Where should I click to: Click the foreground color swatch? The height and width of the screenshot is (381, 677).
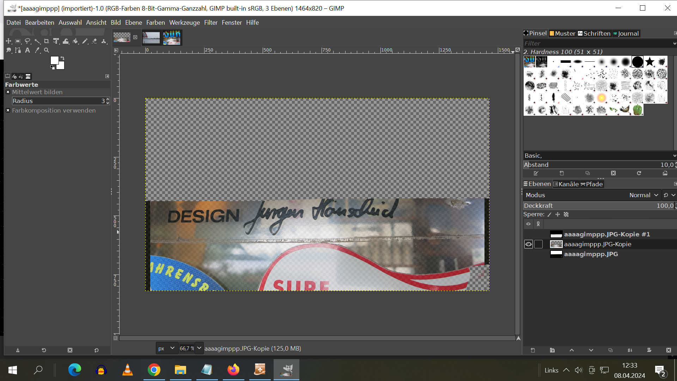[x=54, y=60]
